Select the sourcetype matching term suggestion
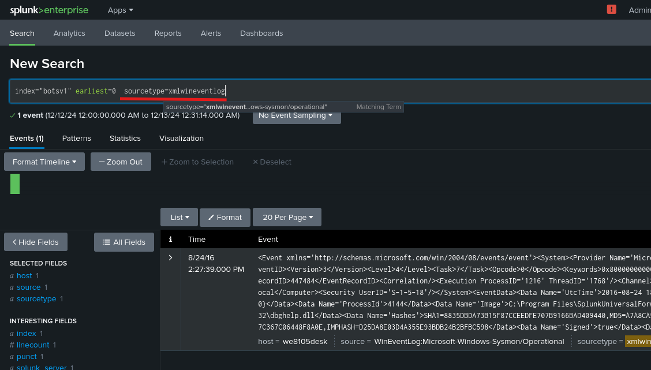This screenshot has width=651, height=370. pyautogui.click(x=283, y=107)
